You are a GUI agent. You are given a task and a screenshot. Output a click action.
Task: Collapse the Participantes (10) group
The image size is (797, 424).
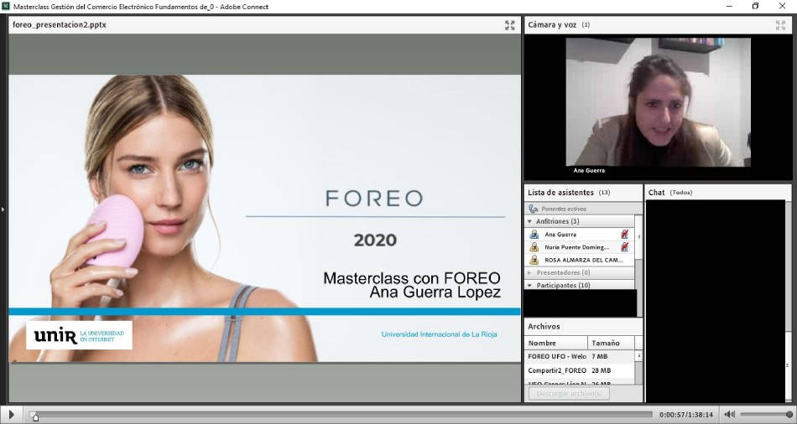(529, 286)
